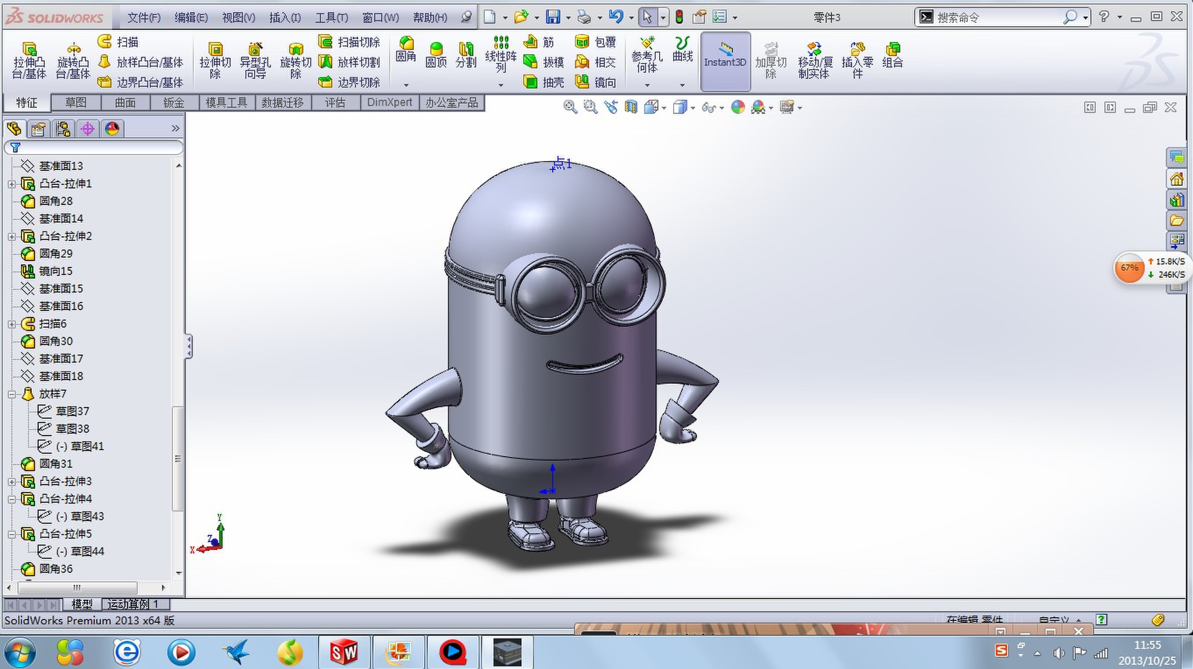
Task: Open the 参考几何体 reference geometry tool
Action: 647,55
